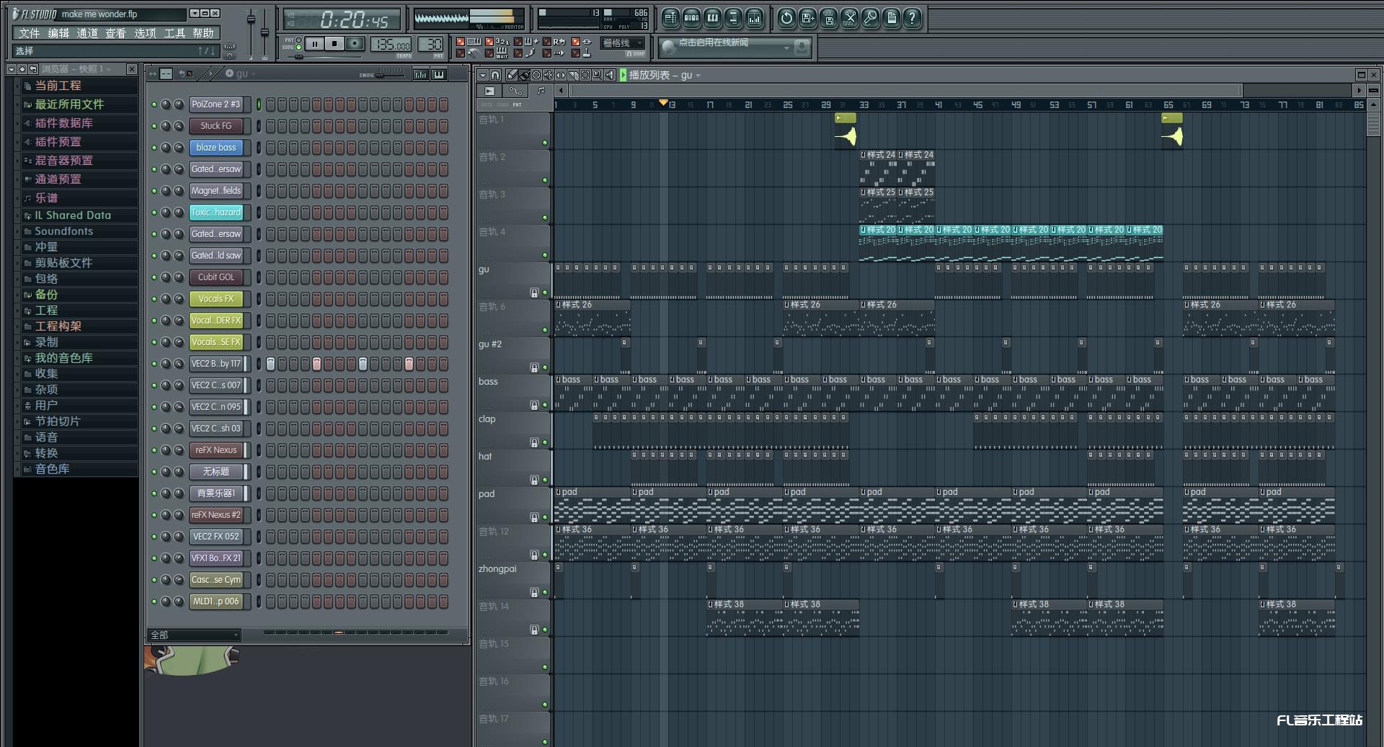Open the playlist options menu arrow
The image size is (1384, 747).
point(483,75)
